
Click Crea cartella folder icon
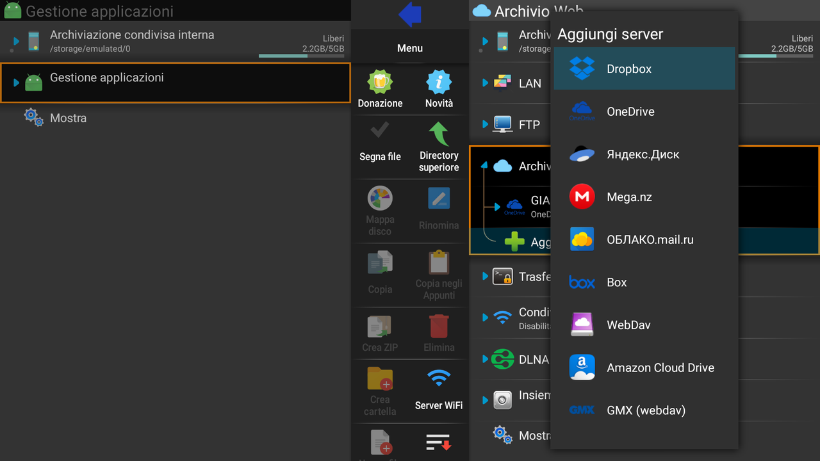click(380, 378)
